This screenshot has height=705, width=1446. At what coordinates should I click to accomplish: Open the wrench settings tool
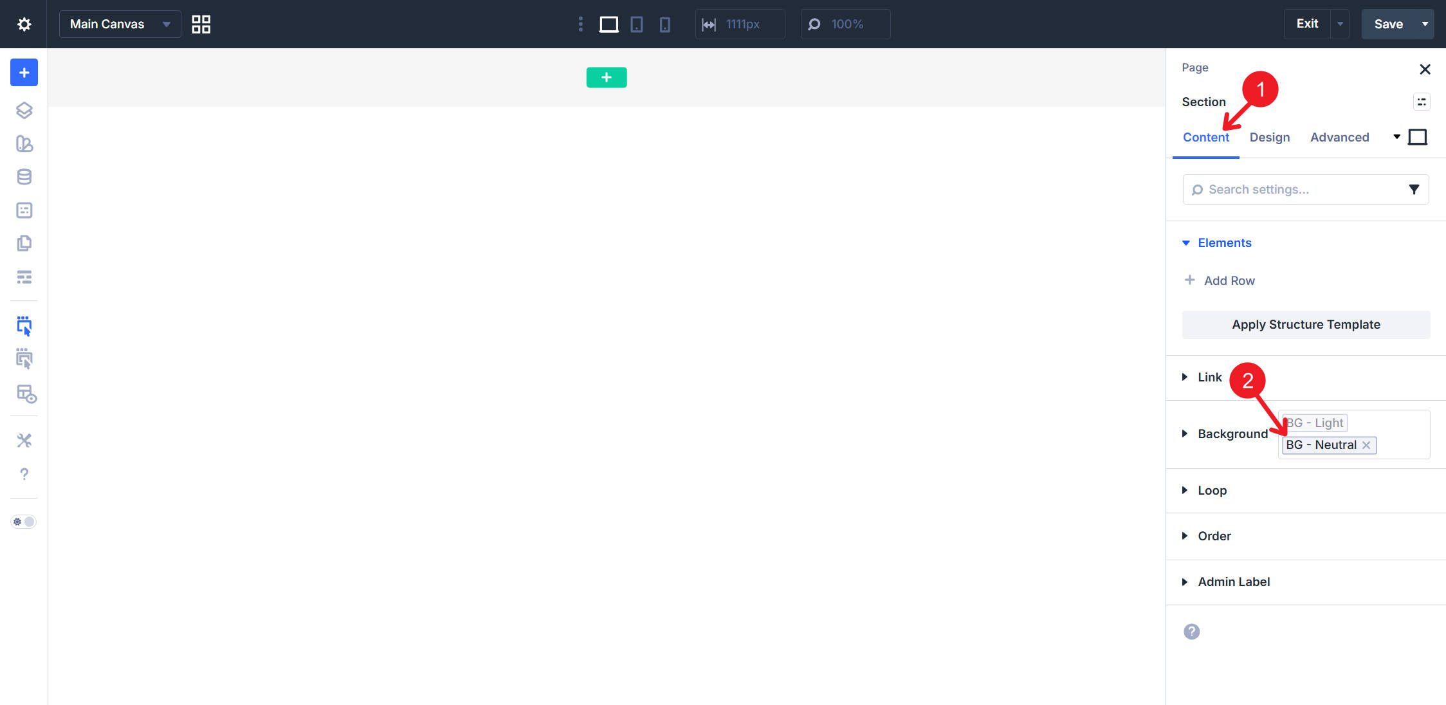click(24, 440)
